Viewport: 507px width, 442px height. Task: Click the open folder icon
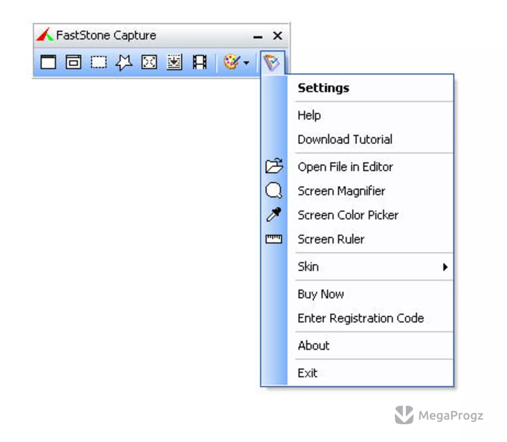[274, 166]
